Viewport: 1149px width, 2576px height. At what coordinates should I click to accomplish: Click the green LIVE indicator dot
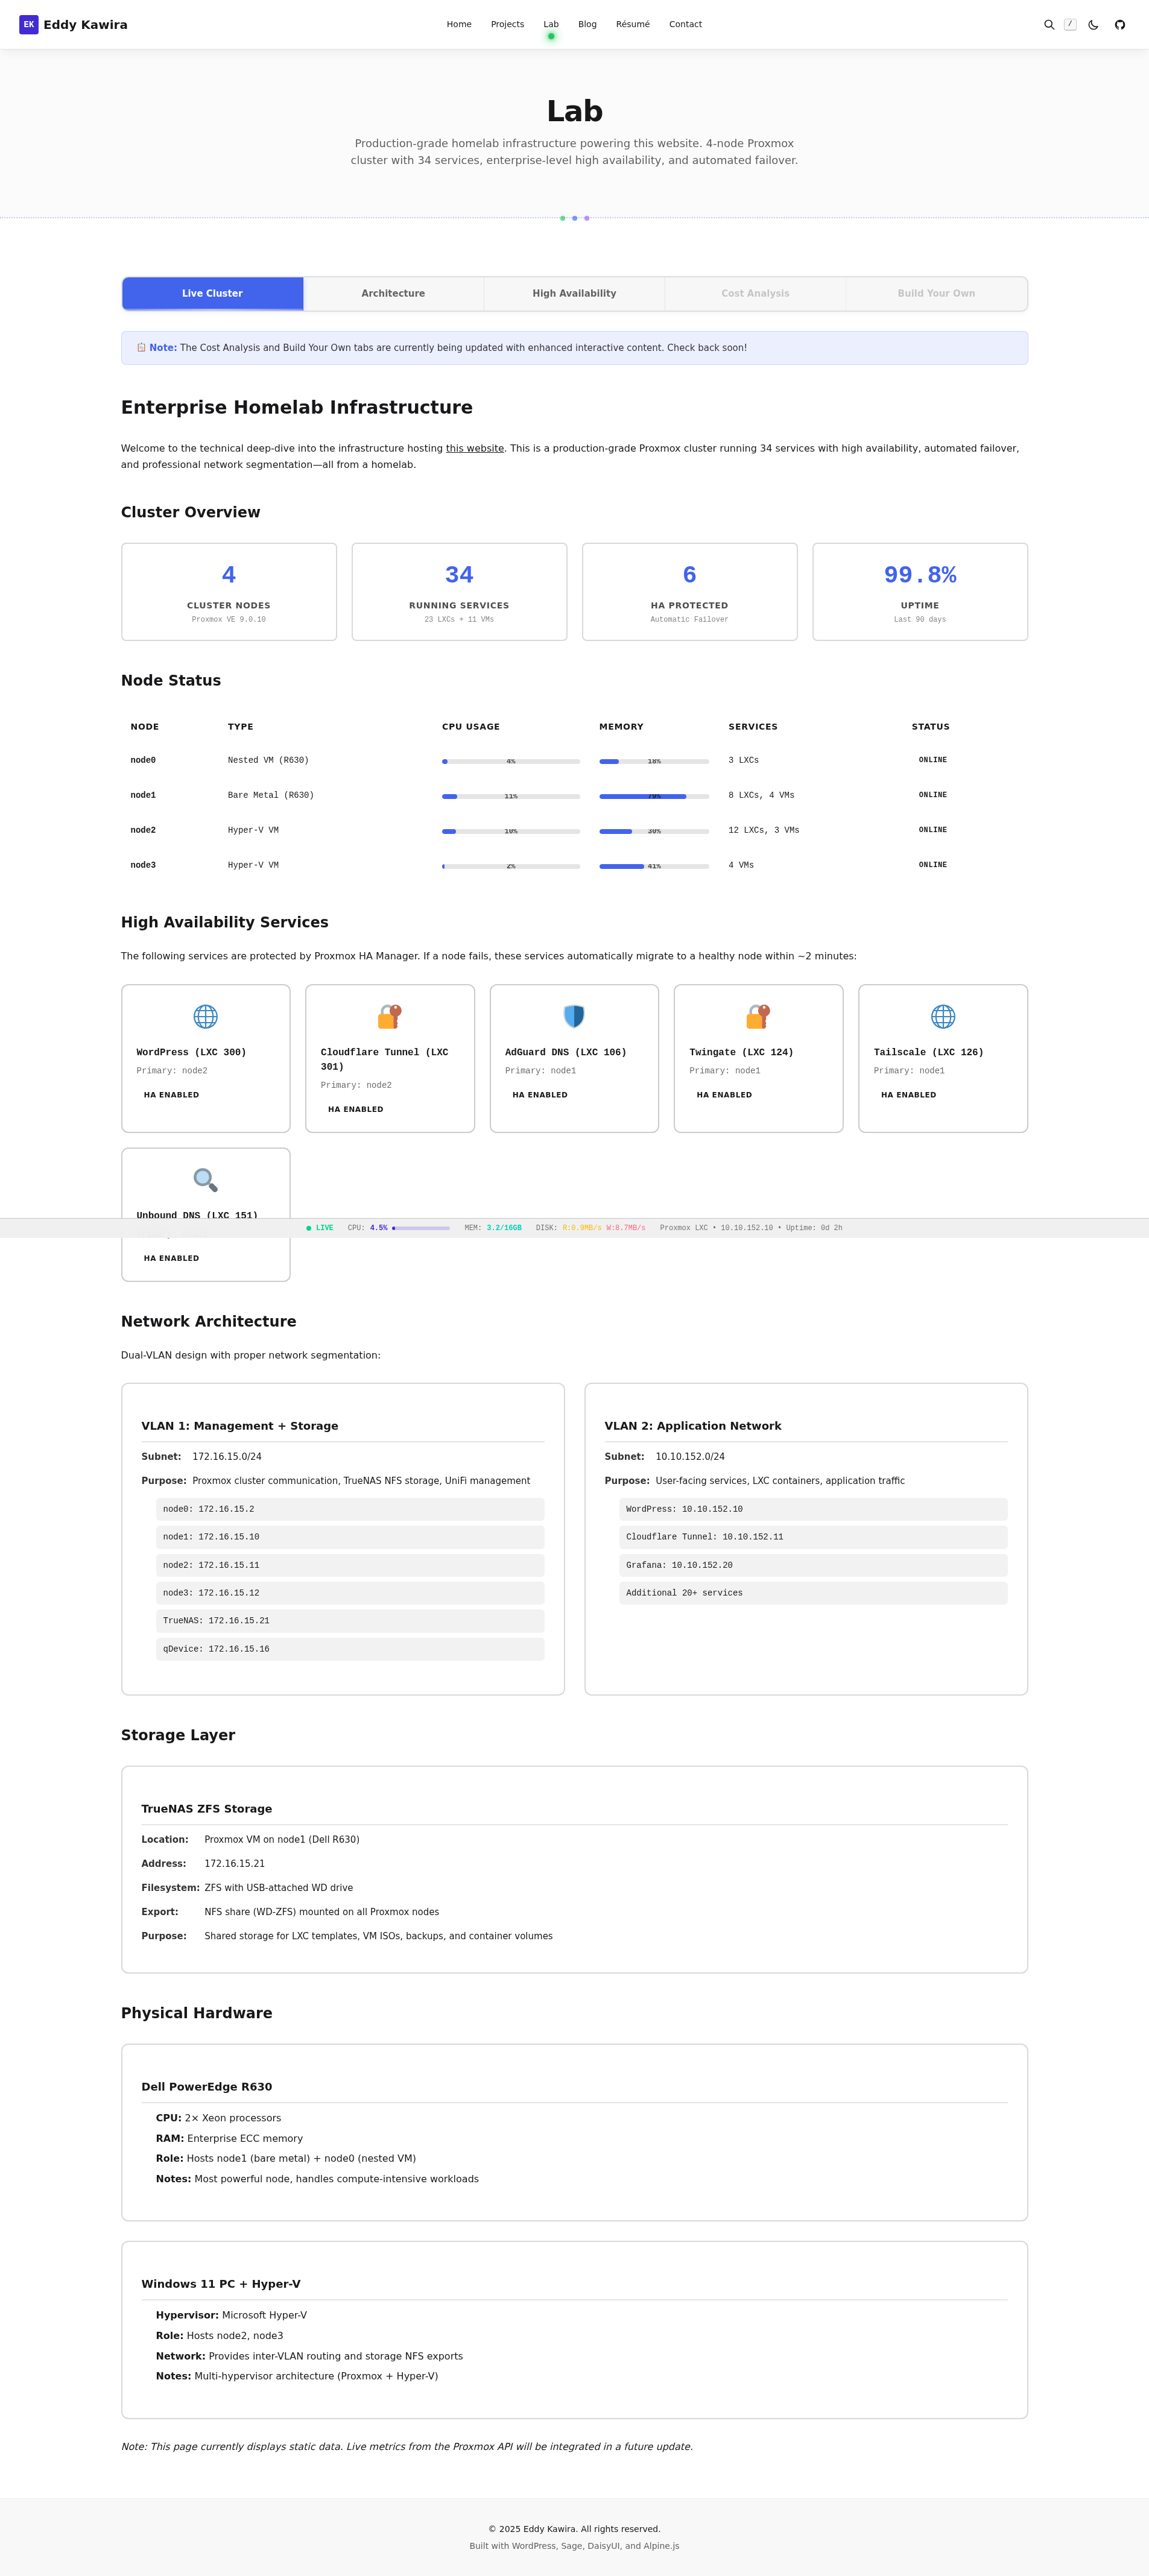click(x=310, y=1227)
